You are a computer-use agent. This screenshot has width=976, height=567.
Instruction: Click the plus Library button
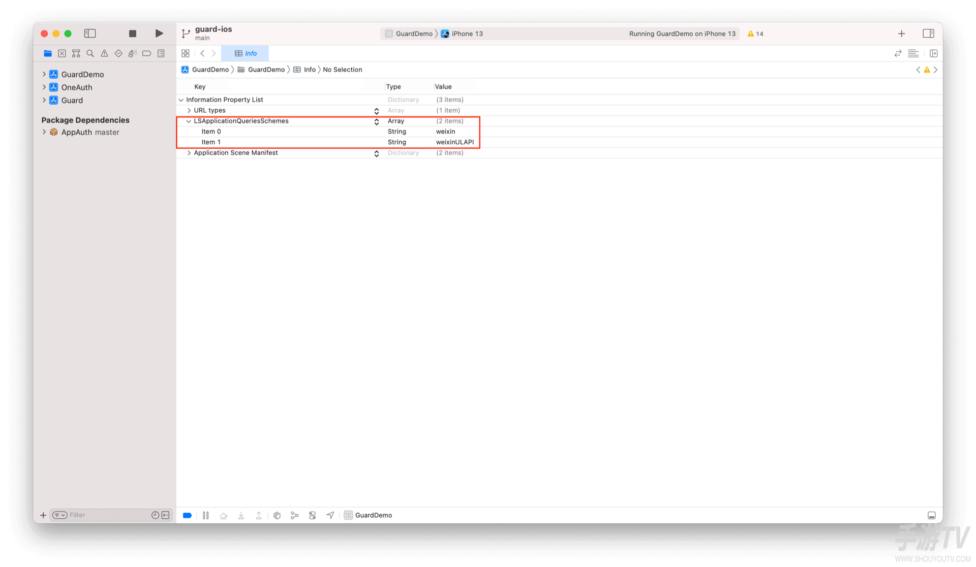pyautogui.click(x=901, y=34)
